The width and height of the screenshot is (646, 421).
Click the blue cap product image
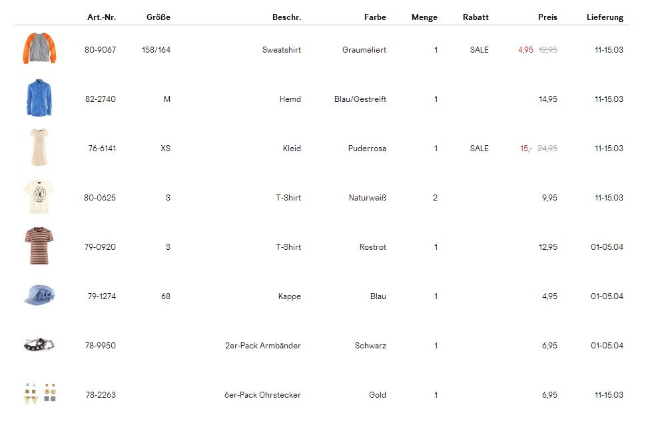(x=39, y=296)
